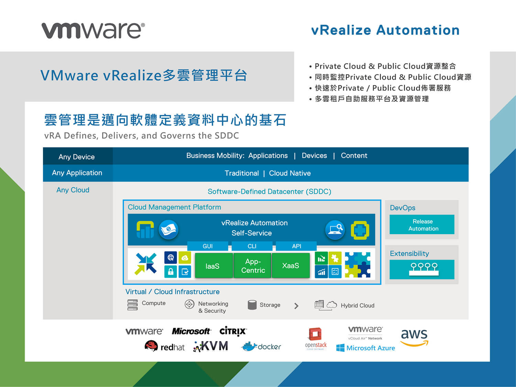The image size is (516, 387).
Task: Click the Content text in Business Mobility row
Action: (354, 156)
